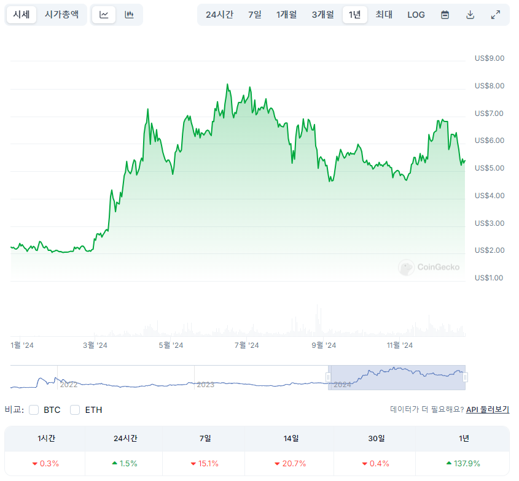Click the 9월 '24 date axis label
Image resolution: width=519 pixels, height=481 pixels.
[x=324, y=345]
